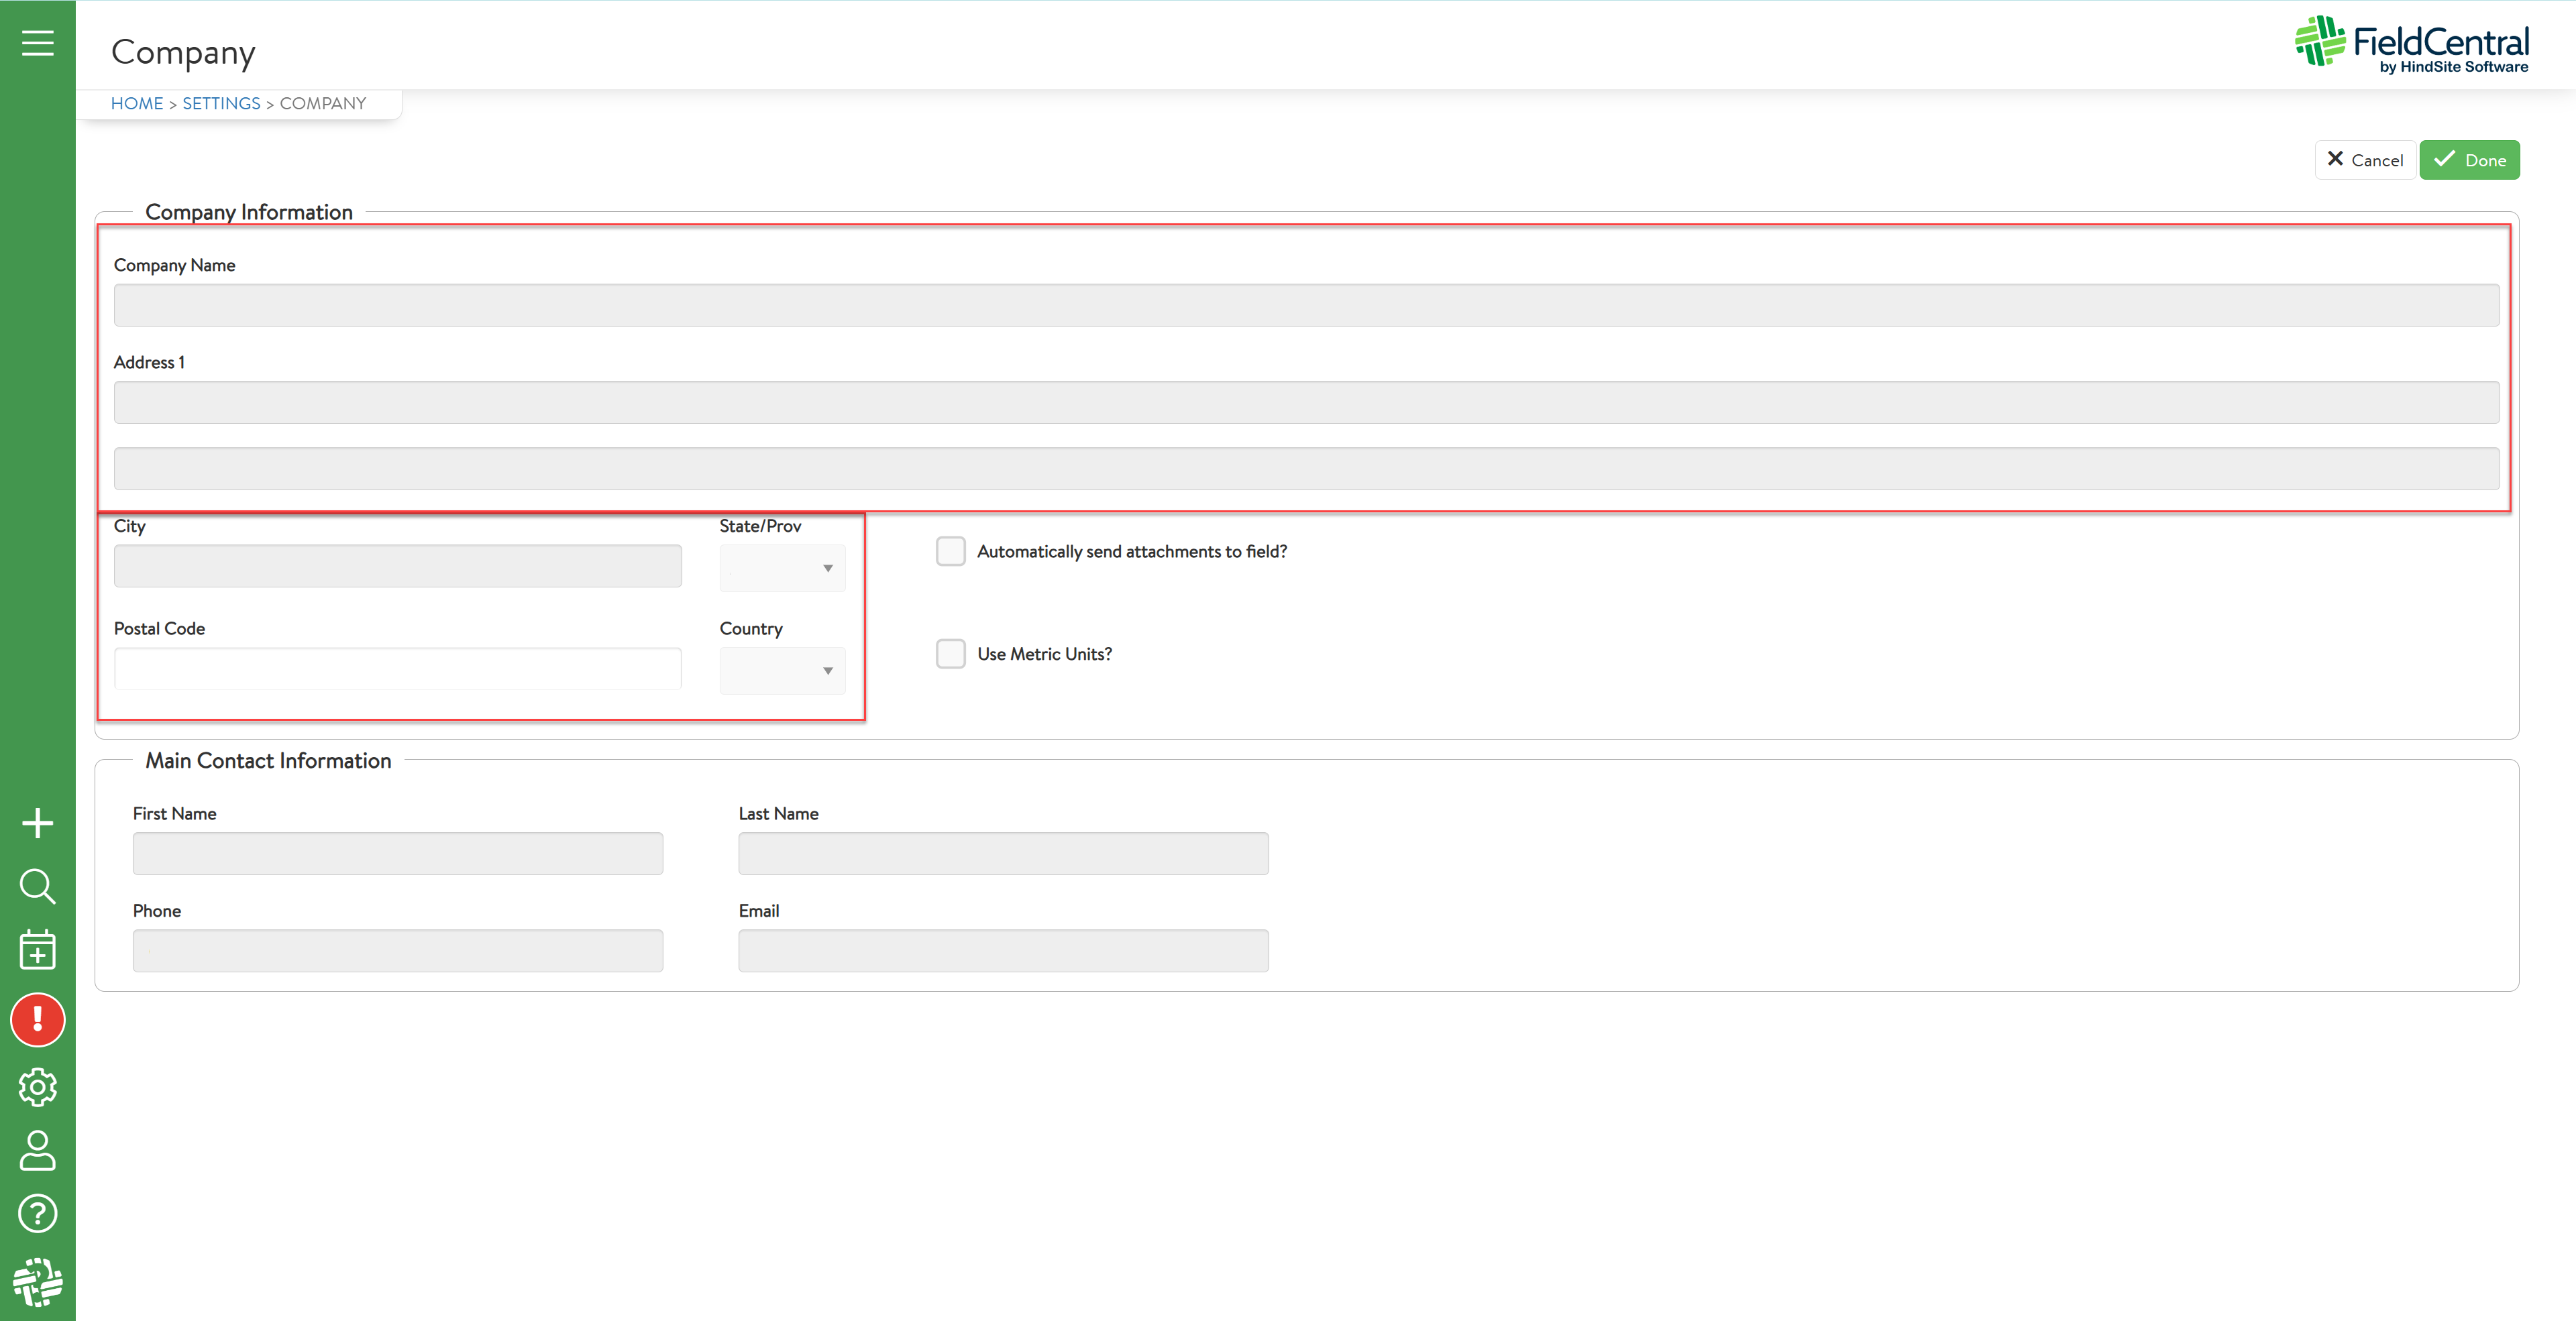Enable Automatically send attachments to field
Screen dimensions: 2576x1321
(x=951, y=552)
